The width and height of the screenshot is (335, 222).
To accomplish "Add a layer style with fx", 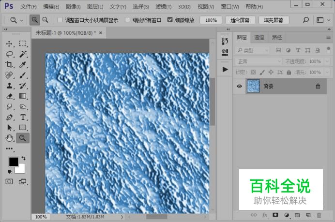I will tap(265, 215).
